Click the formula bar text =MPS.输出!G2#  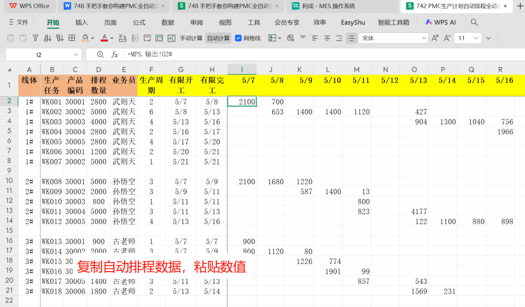tap(150, 54)
